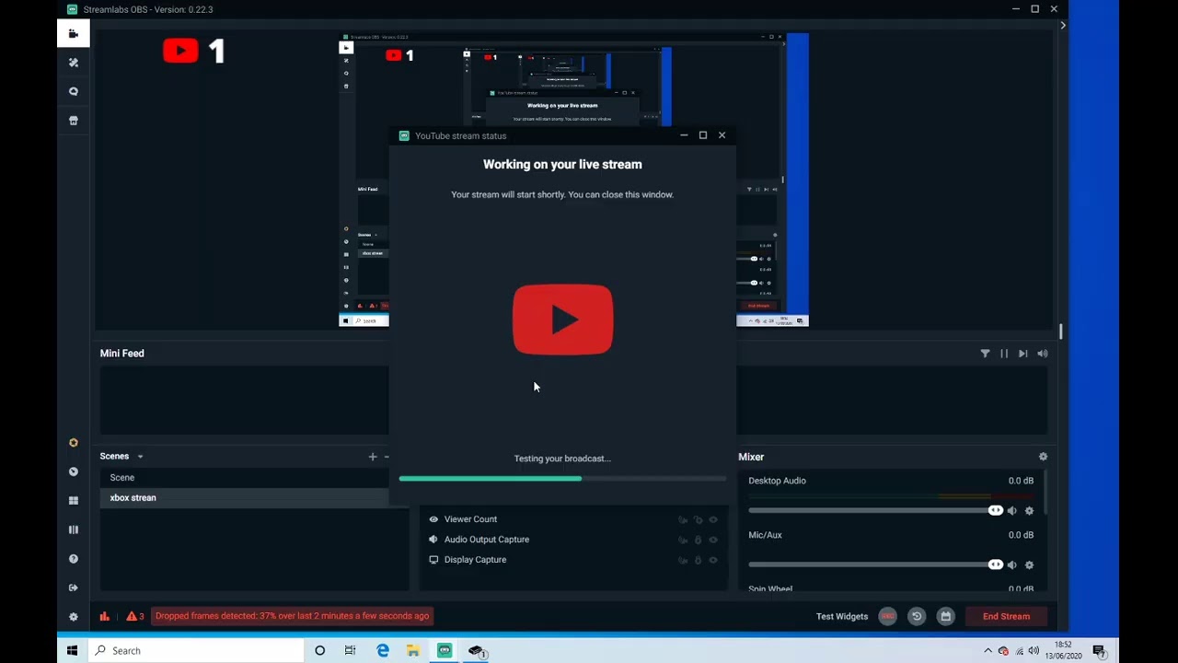Image resolution: width=1178 pixels, height=663 pixels.
Task: Toggle visibility of Display Capture source
Action: (x=713, y=561)
